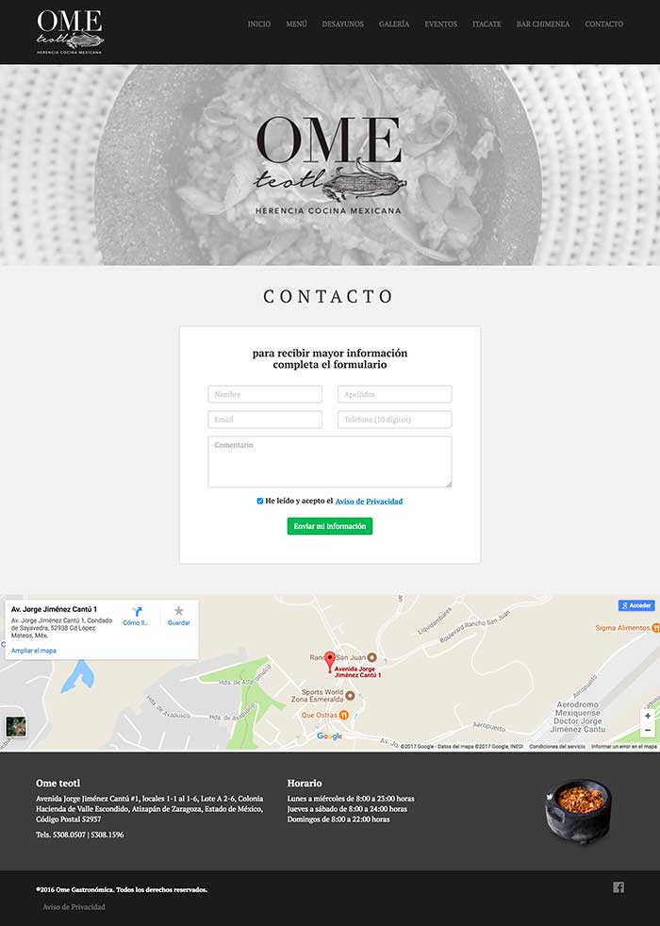Click the Ome teotl logo in header
660x926 pixels.
71,32
